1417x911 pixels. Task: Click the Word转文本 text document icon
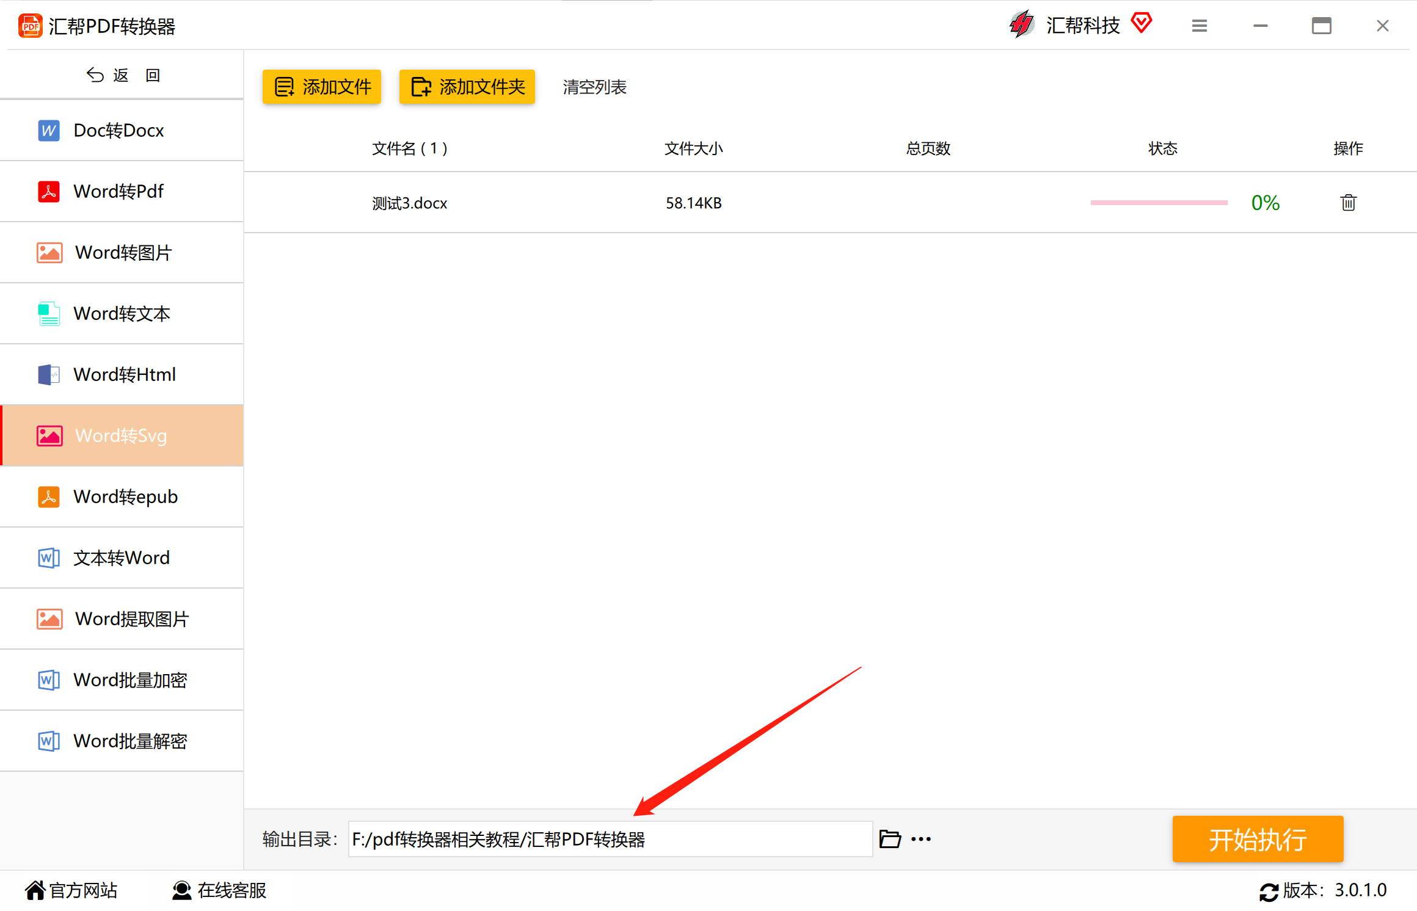click(x=49, y=314)
